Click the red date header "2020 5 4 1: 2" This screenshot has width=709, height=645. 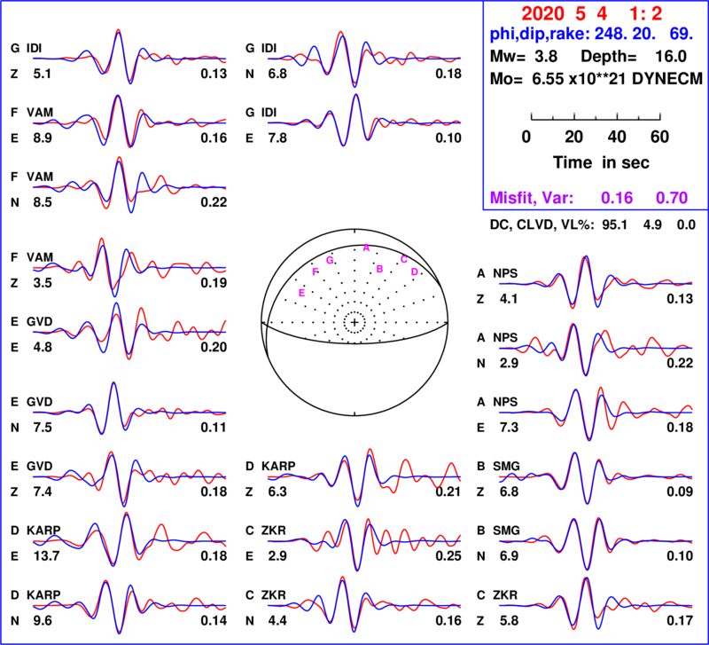[x=591, y=14]
